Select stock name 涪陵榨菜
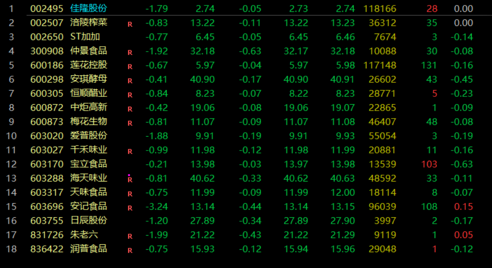 click(89, 22)
